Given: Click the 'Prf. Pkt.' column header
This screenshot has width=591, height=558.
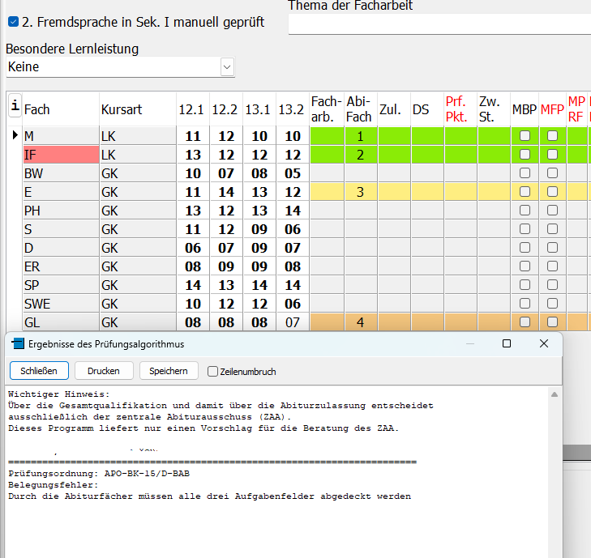Looking at the screenshot, I should click(460, 109).
